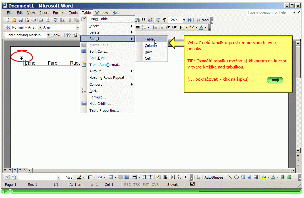Click the Cut scissors icon
The height and width of the screenshot is (198, 304).
pos(70,20)
